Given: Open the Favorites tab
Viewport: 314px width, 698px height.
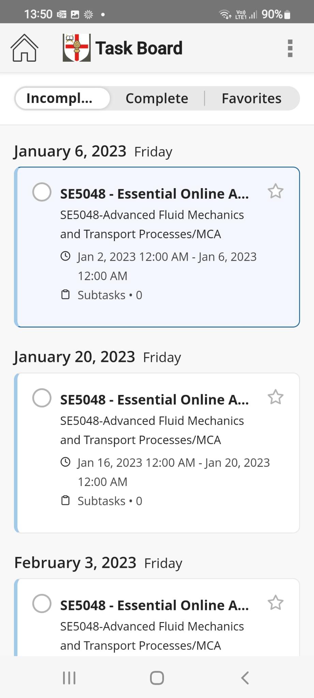Looking at the screenshot, I should point(252,98).
